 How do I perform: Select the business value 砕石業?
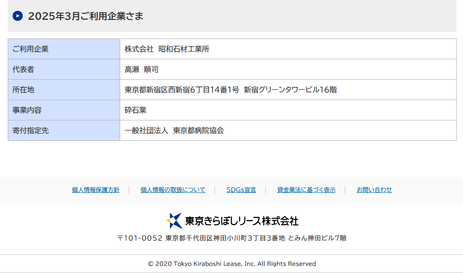coord(136,110)
